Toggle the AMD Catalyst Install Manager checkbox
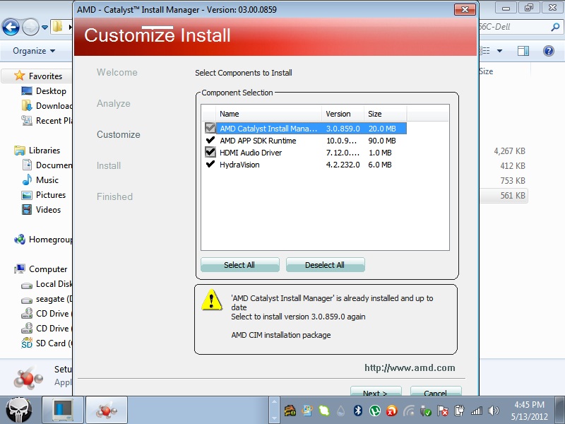Screen dimensions: 565x424 (x=210, y=128)
